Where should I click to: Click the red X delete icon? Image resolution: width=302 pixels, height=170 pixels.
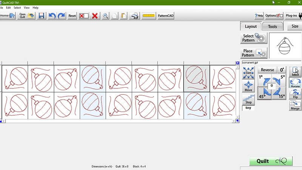click(x=95, y=16)
